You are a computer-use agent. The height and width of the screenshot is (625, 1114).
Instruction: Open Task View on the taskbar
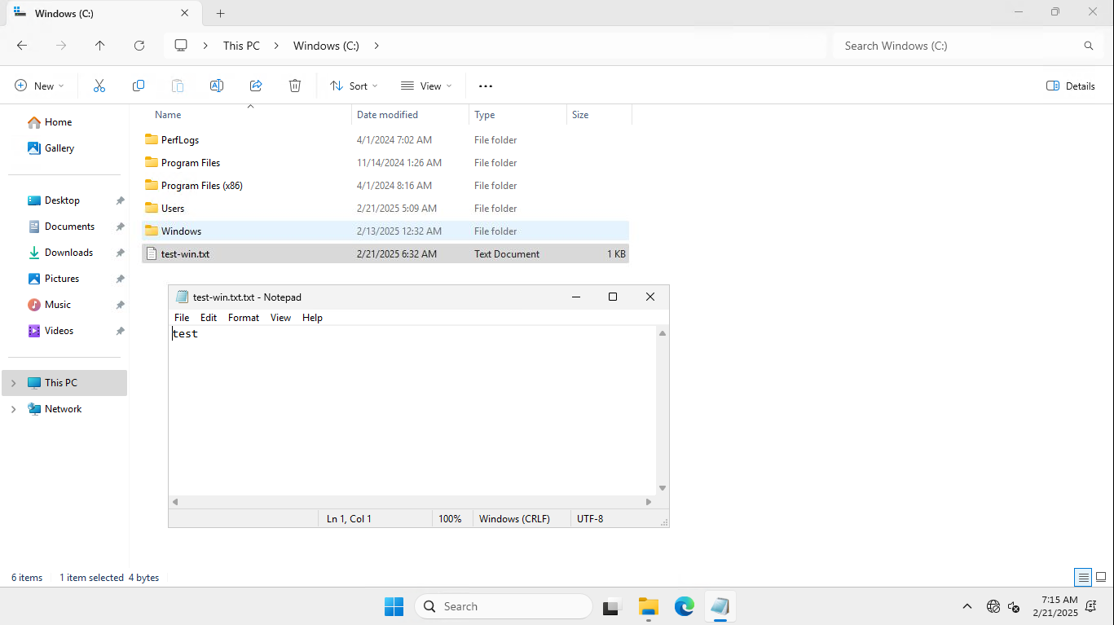coord(611,606)
